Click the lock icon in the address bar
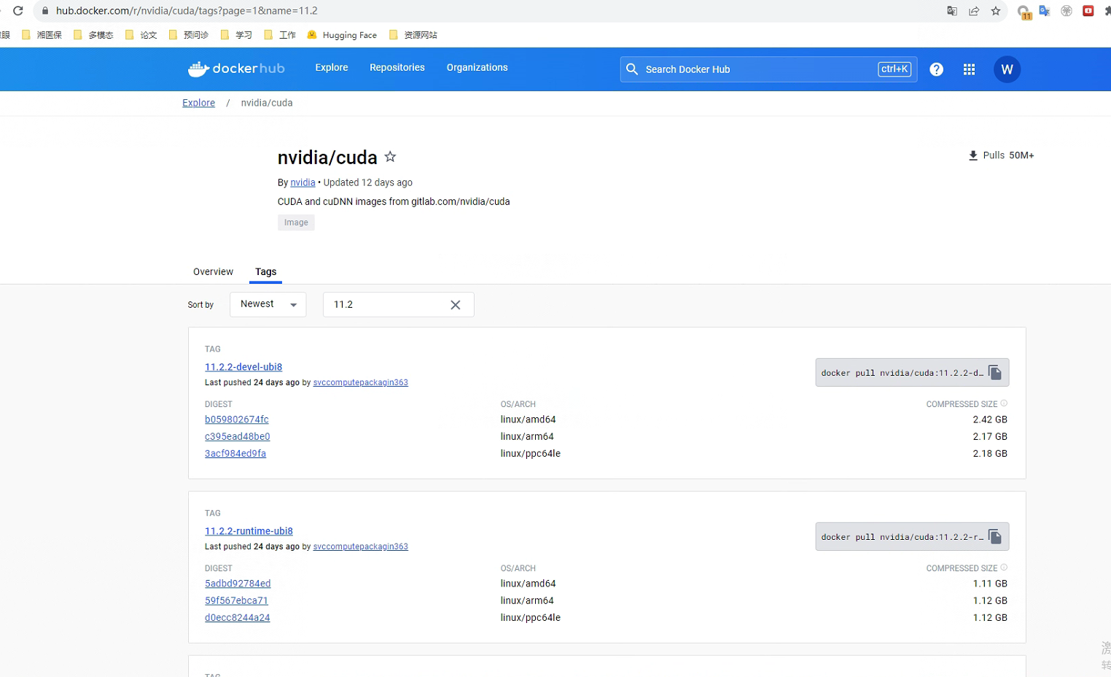Screen dimensions: 1111x677 pos(45,11)
